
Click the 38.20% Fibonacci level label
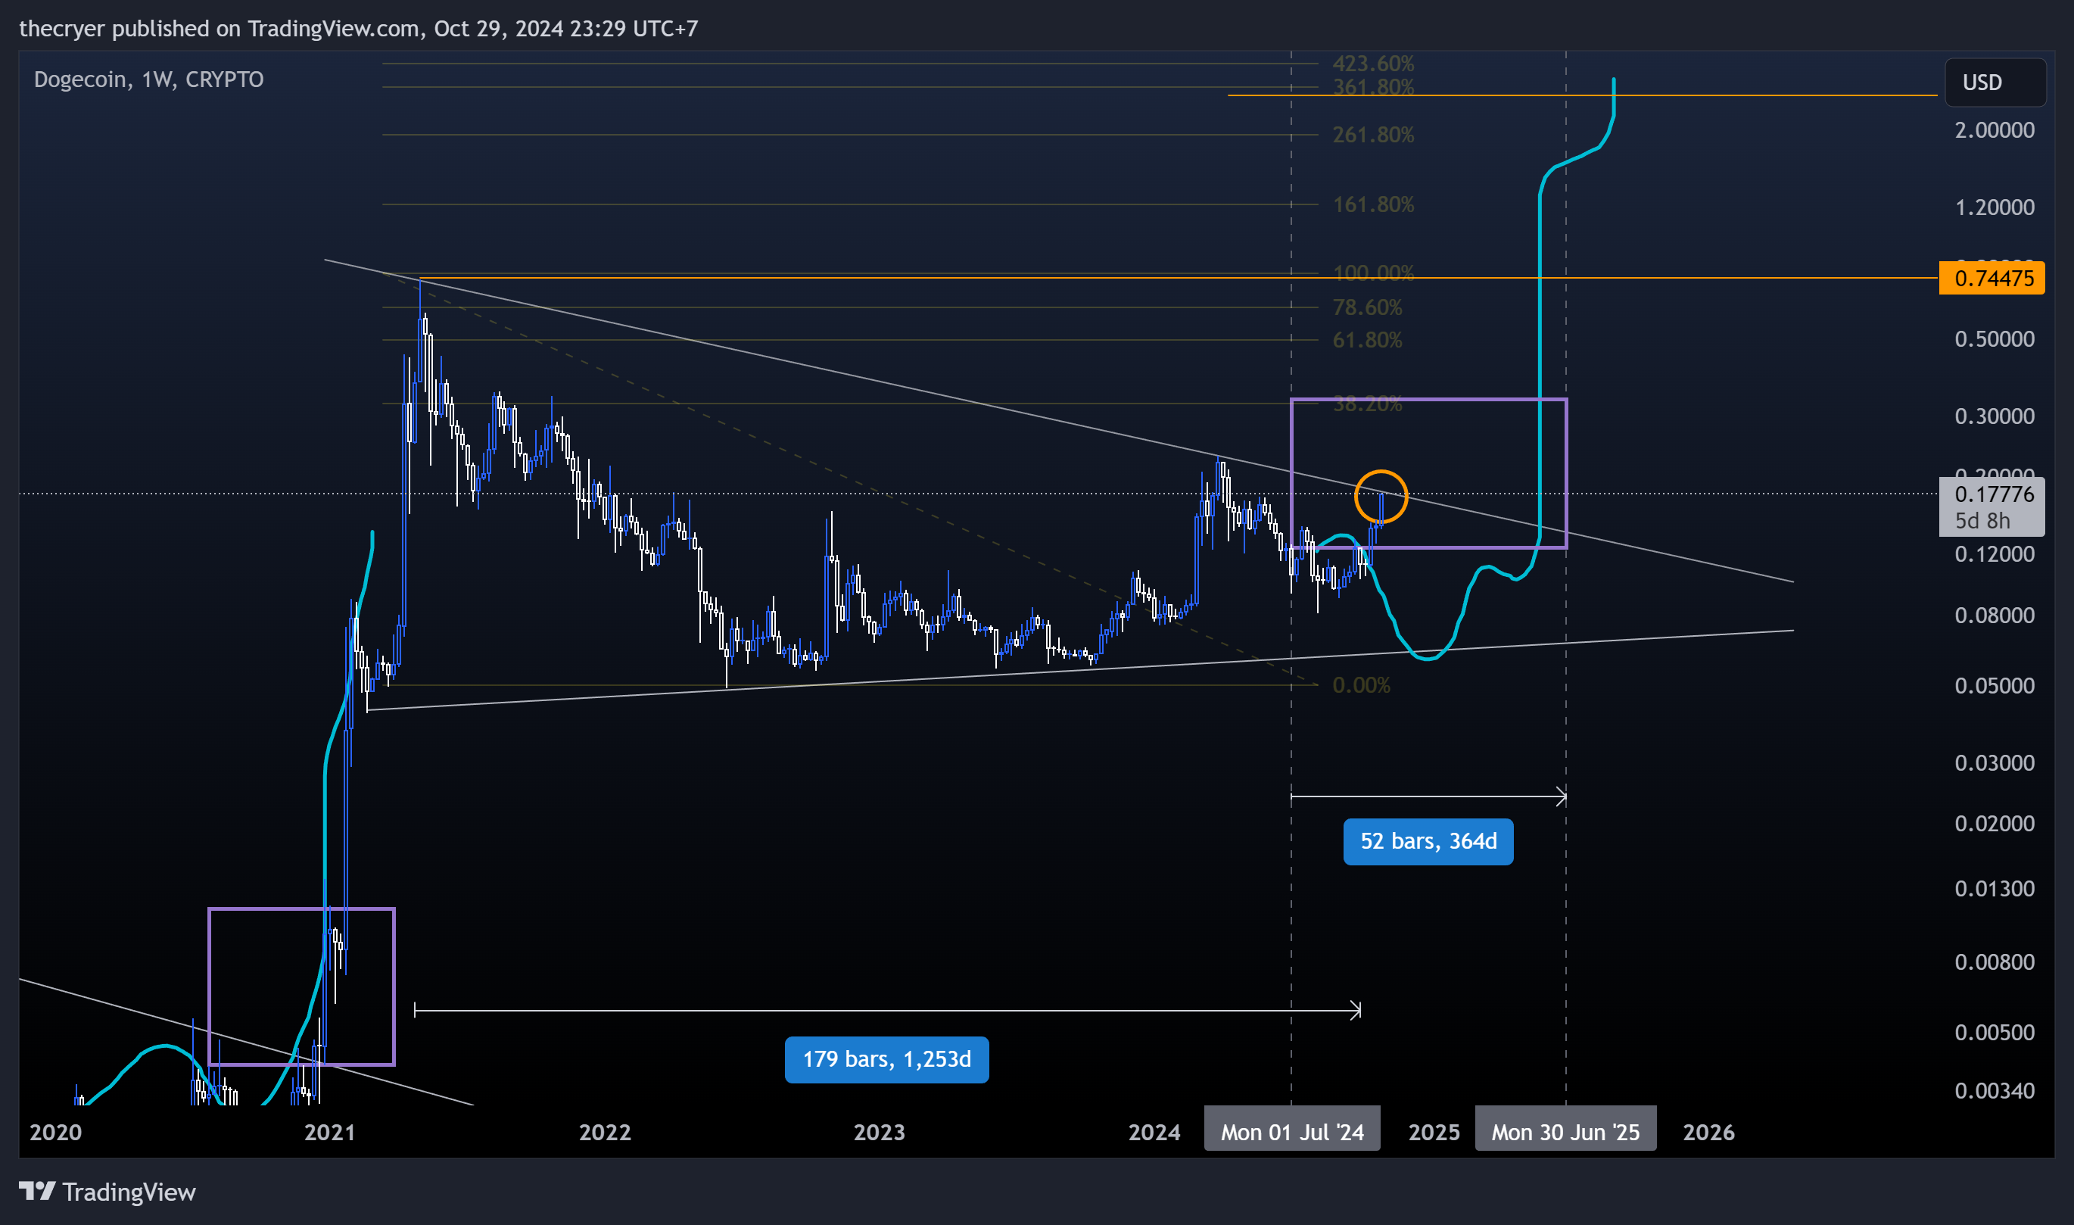1367,404
